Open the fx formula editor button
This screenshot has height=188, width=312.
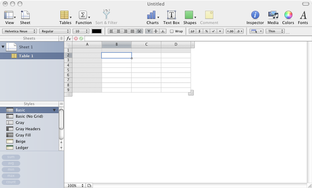point(68,39)
